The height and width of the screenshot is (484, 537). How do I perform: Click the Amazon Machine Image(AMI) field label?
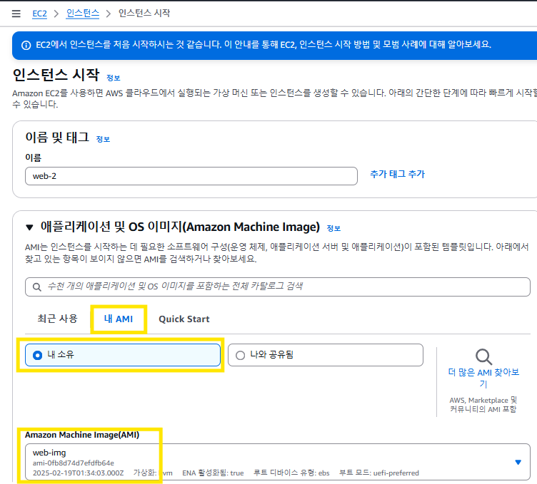(x=82, y=435)
